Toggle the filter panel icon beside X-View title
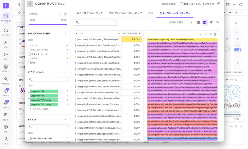The image size is (248, 149). pos(30,4)
